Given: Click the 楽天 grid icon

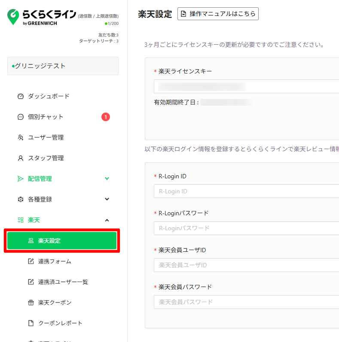Looking at the screenshot, I should point(21,220).
